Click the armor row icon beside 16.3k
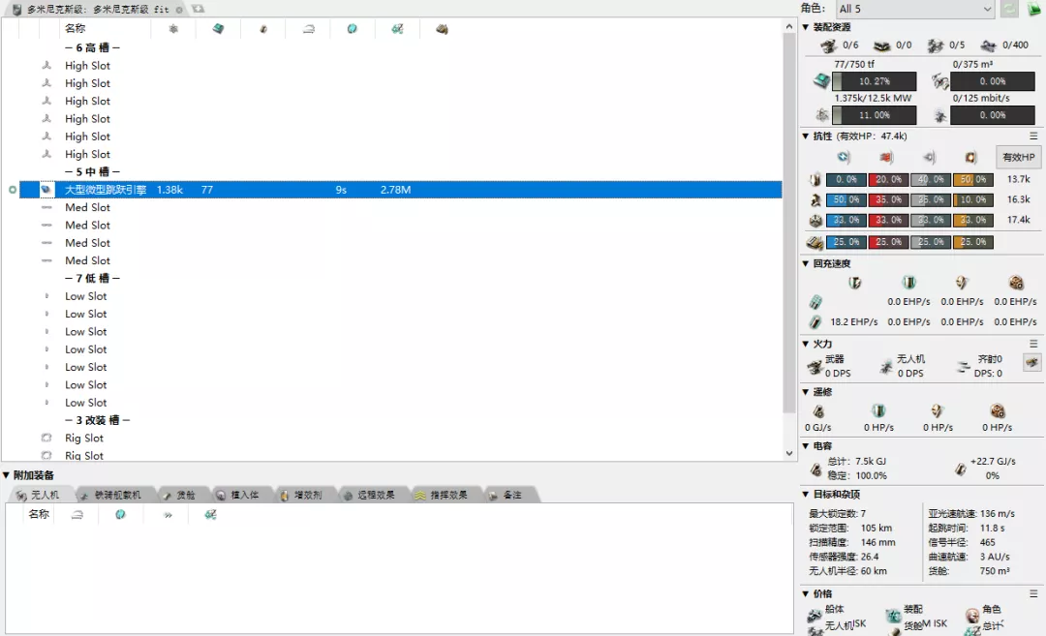Image resolution: width=1046 pixels, height=636 pixels. (x=815, y=199)
